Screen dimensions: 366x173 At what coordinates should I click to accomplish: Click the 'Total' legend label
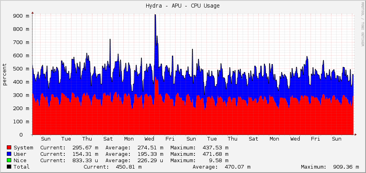click(22, 167)
